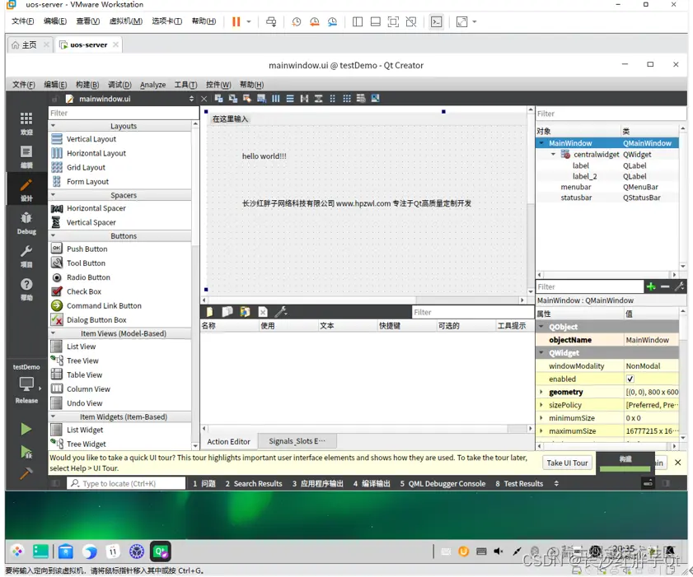
Task: Click the Type to locate search field
Action: 126,483
